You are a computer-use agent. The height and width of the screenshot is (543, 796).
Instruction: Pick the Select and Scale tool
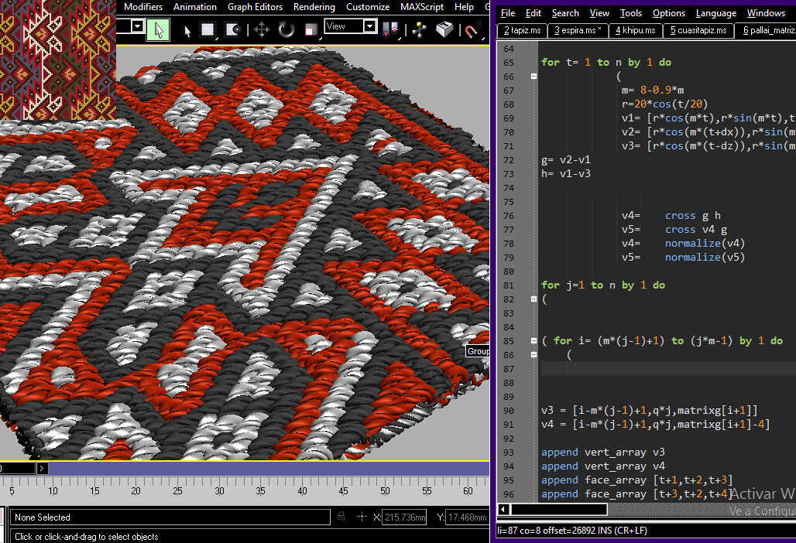click(311, 30)
